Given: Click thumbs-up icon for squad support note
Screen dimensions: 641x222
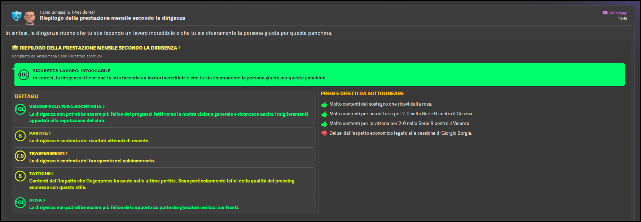Looking at the screenshot, I should coord(324,105).
